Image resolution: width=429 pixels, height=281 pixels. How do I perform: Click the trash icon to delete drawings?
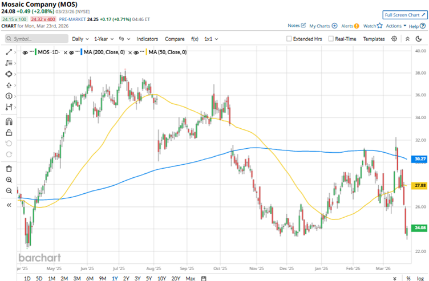click(9, 168)
